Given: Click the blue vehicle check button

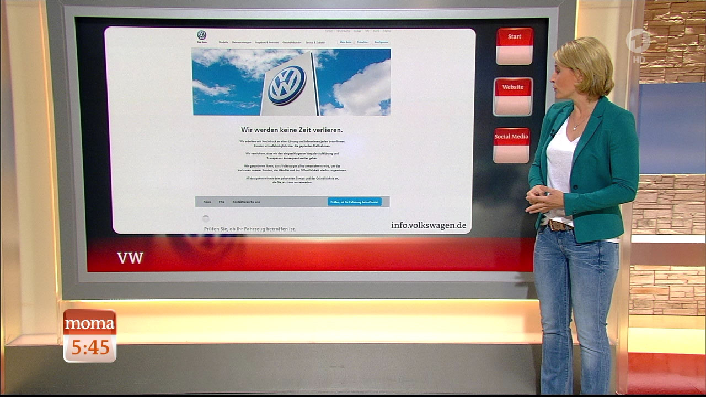Looking at the screenshot, I should [354, 202].
